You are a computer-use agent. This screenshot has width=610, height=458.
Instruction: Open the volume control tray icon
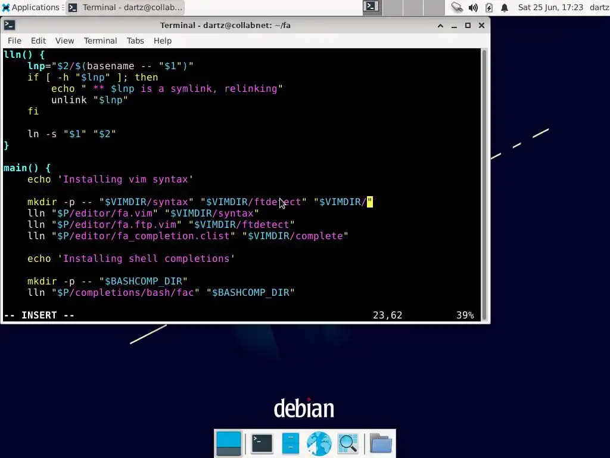(x=473, y=7)
